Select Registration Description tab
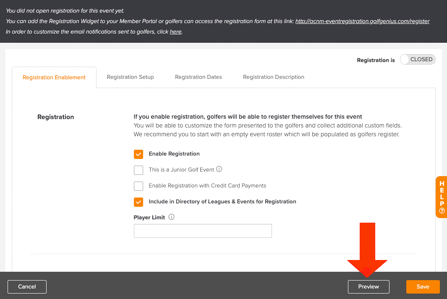 click(x=273, y=77)
